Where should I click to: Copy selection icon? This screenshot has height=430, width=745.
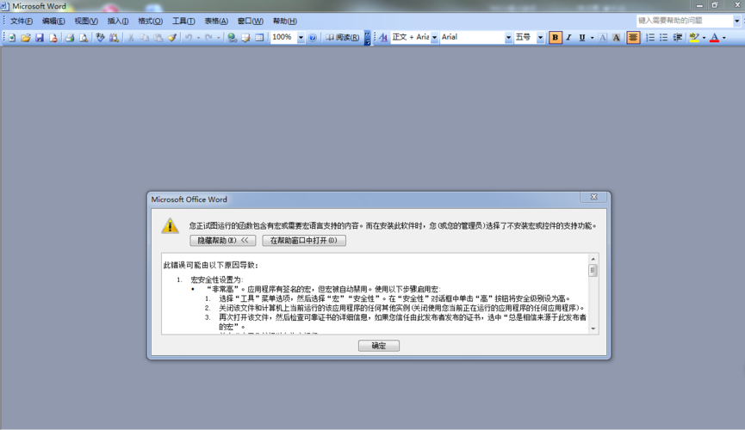coord(144,38)
